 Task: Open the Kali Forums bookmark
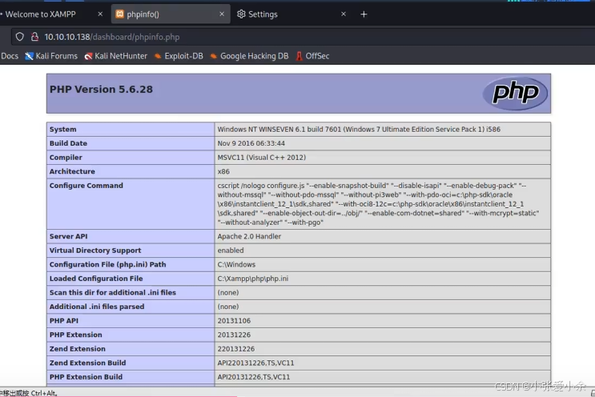[51, 56]
